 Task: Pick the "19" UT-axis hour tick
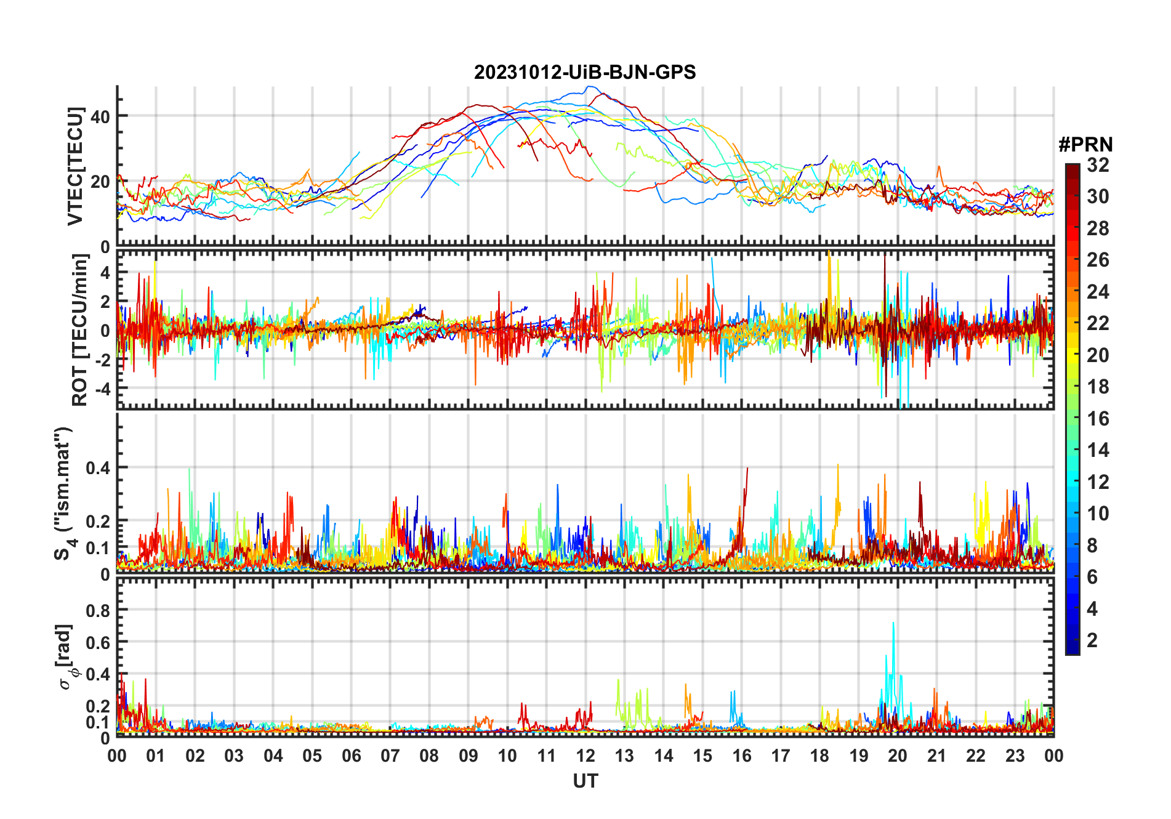[859, 756]
